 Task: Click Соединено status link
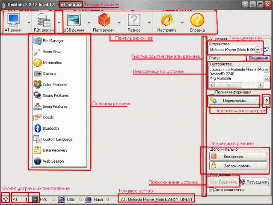pos(258,58)
